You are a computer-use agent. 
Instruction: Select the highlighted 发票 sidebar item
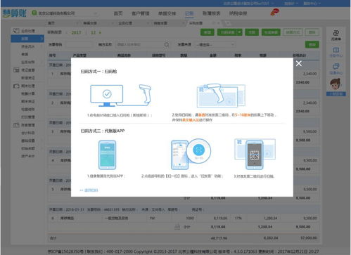click(x=27, y=39)
